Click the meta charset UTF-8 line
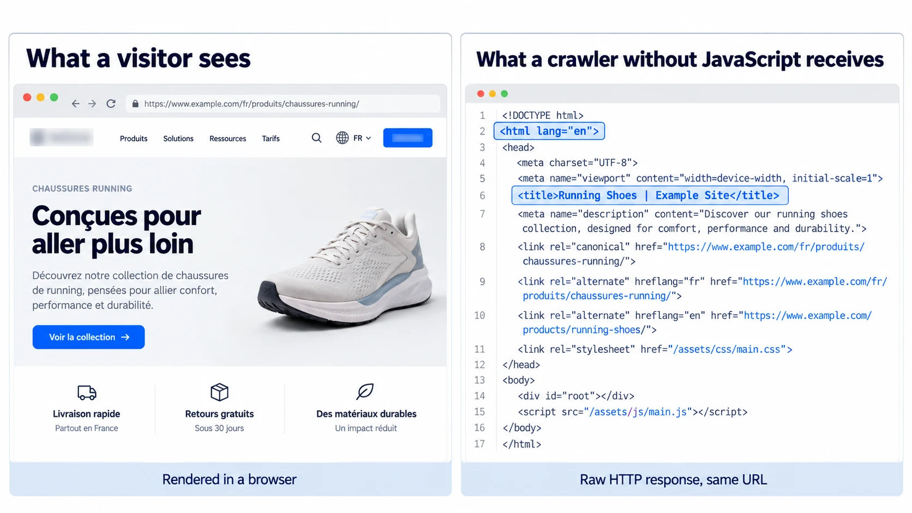Screen dimensions: 912x513 578,163
